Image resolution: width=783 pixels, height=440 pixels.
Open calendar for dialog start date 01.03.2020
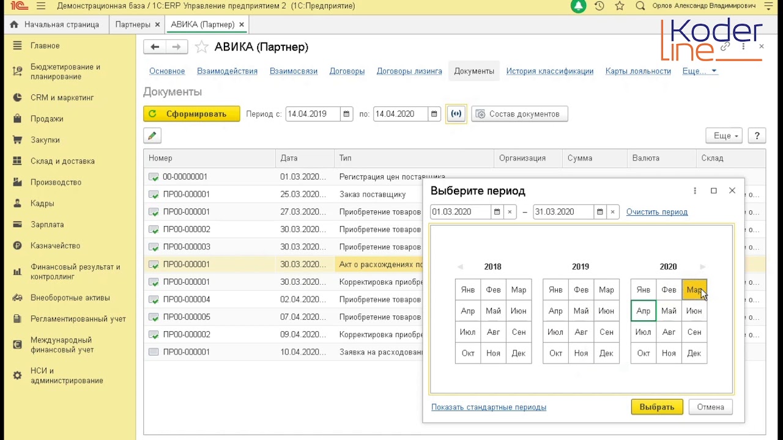coord(497,212)
